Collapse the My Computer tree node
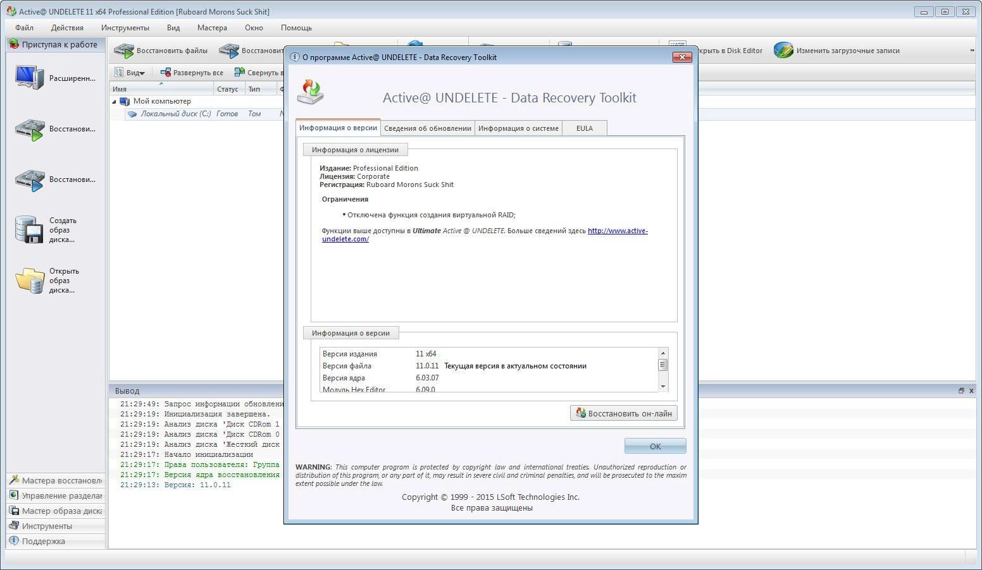 click(115, 102)
